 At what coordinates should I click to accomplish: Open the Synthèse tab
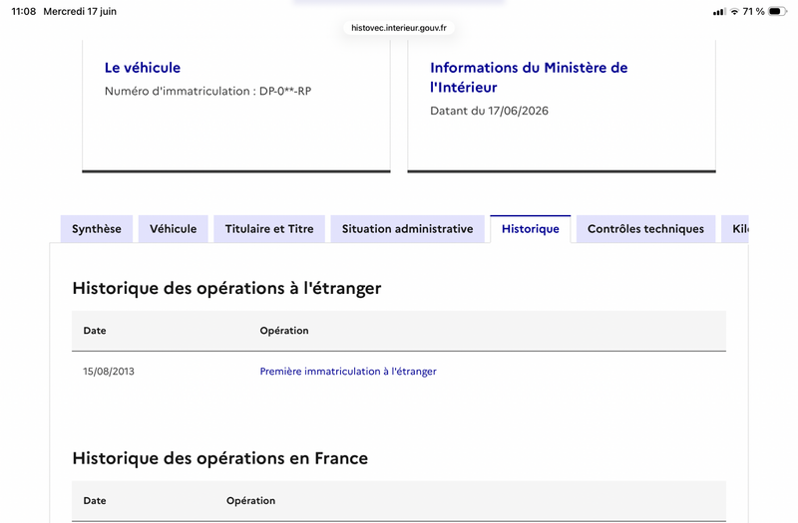[97, 229]
